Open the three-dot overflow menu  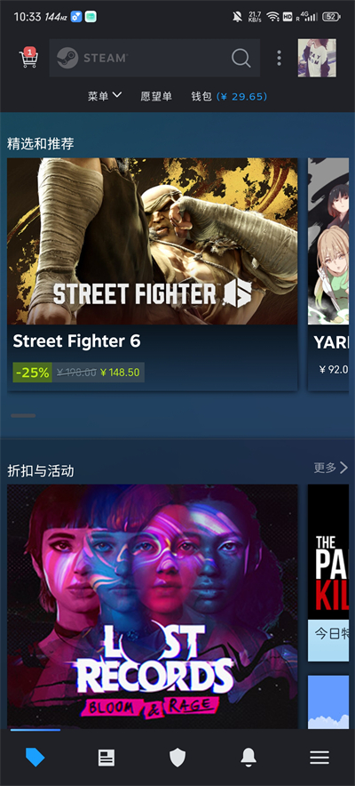tap(279, 58)
